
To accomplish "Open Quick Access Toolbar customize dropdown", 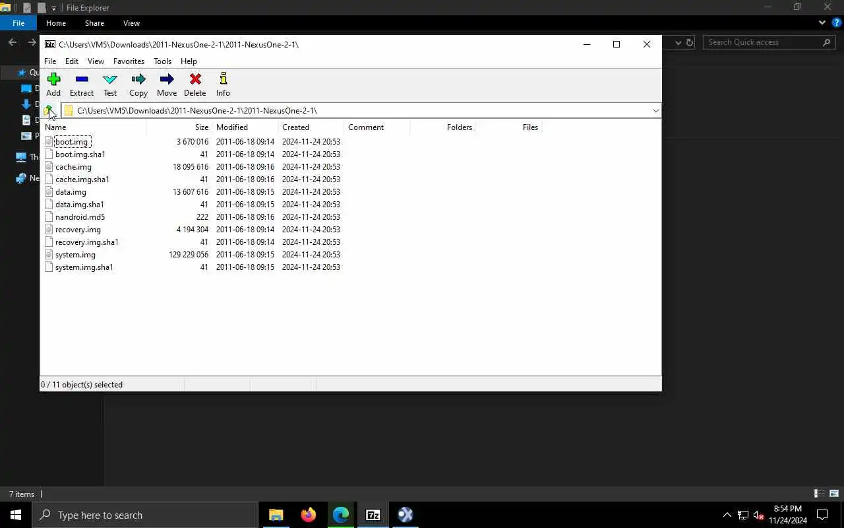I will [54, 8].
